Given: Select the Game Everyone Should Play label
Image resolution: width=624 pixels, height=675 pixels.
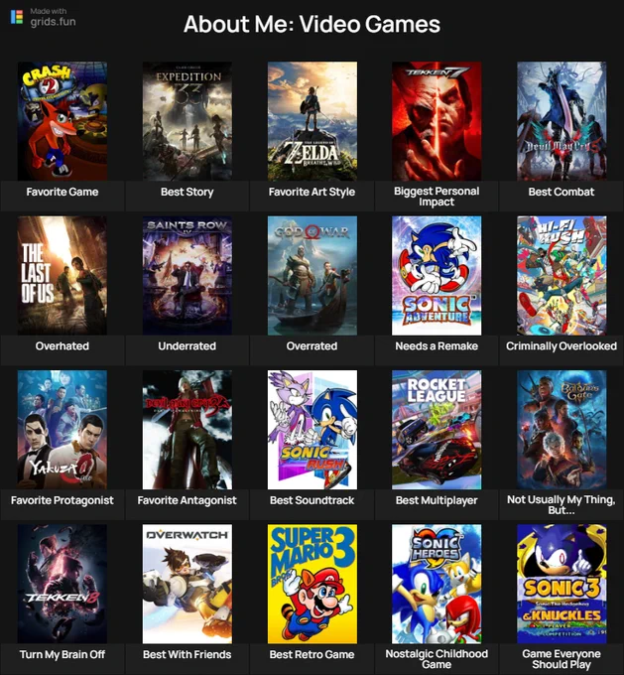Looking at the screenshot, I should (x=562, y=659).
